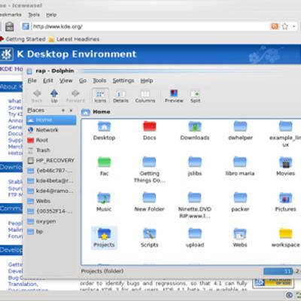Open Dolphin's Tools menu

pyautogui.click(x=99, y=81)
